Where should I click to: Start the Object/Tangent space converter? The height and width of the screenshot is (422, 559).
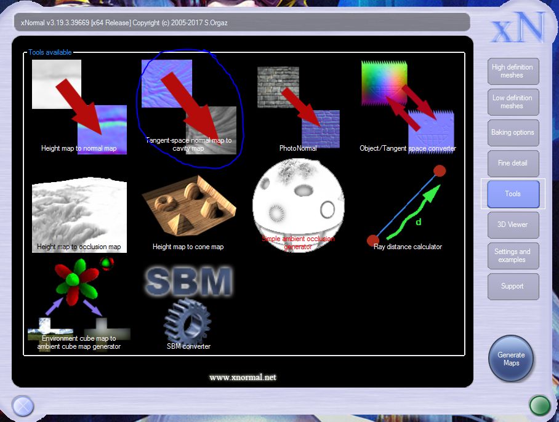coord(408,107)
